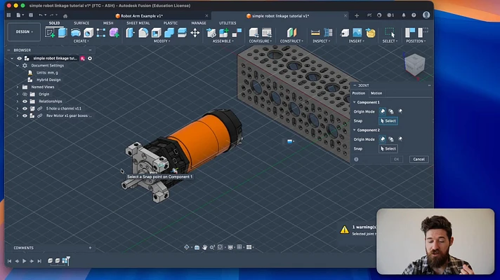Screen dimensions: 500x280
Task: Hide the 5 hole u channel component
Action: (x=25, y=108)
